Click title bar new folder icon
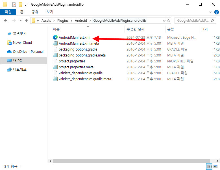The width and height of the screenshot is (220, 170). pyautogui.click(x=21, y=5)
